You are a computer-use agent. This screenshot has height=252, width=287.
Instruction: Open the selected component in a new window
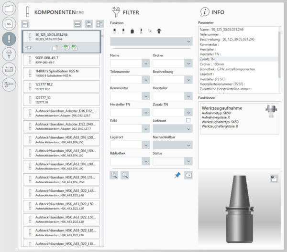[55, 48]
